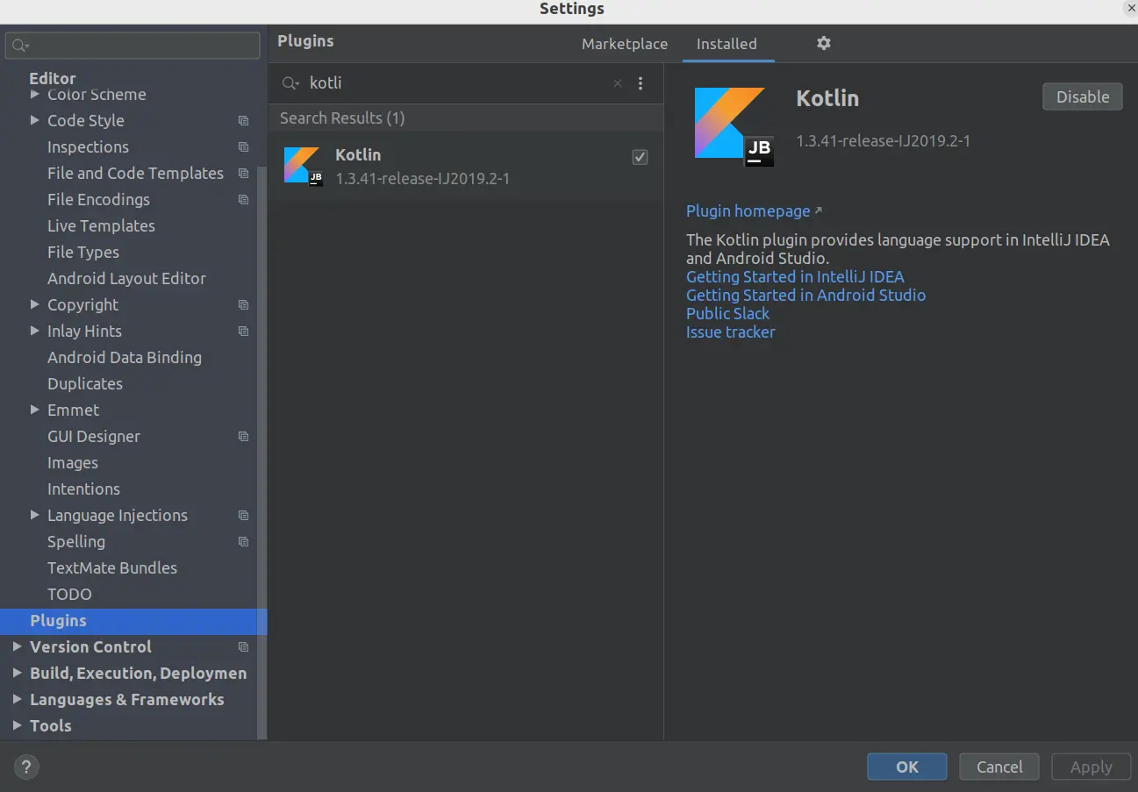1138x792 pixels.
Task: Click project-level icon beside Version Control
Action: [x=244, y=647]
